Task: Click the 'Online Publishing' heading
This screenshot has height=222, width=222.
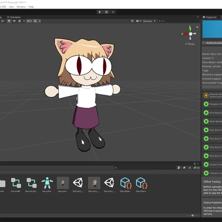Action: 212,202
